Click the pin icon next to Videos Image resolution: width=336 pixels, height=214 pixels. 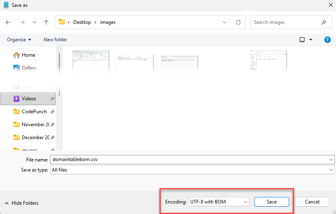coord(52,99)
